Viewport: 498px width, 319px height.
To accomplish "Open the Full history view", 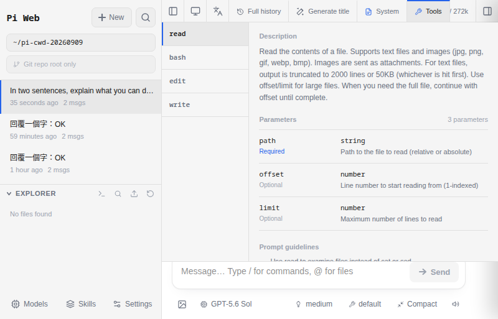I will pos(259,11).
